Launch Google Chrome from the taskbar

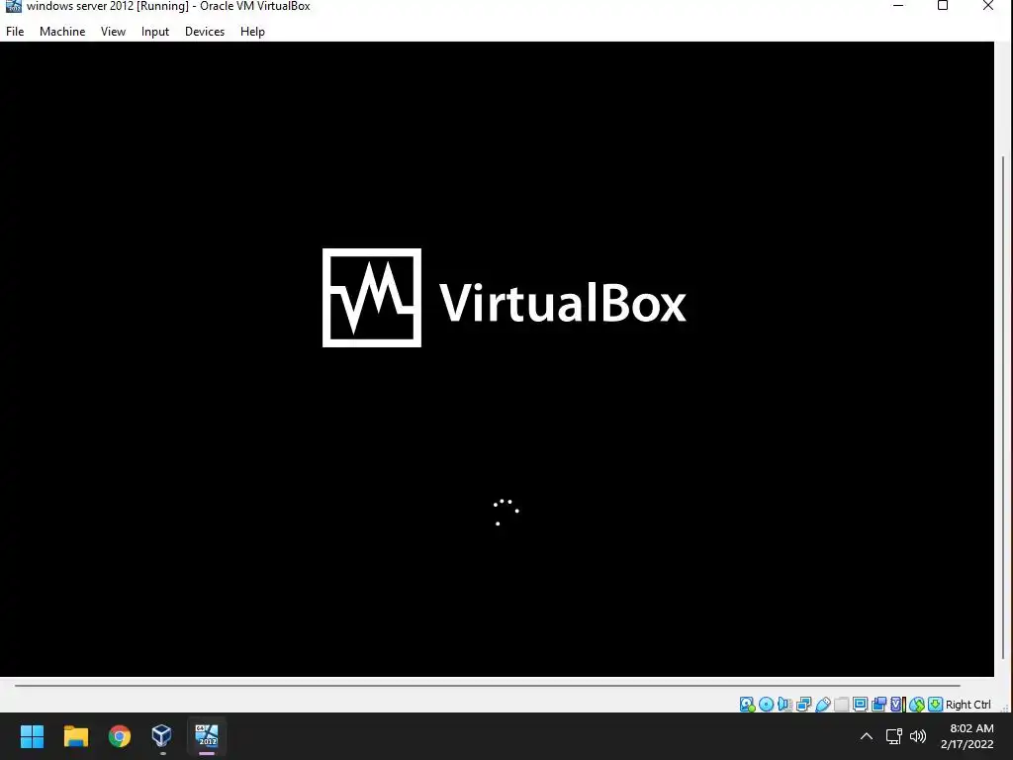pyautogui.click(x=120, y=736)
